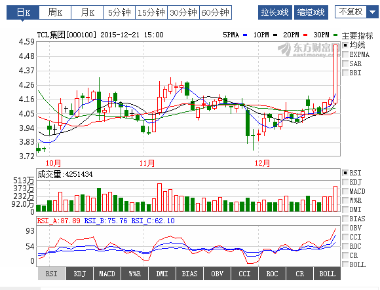Click the tall red last candlestick
This screenshot has height=290, width=380.
[x=335, y=74]
